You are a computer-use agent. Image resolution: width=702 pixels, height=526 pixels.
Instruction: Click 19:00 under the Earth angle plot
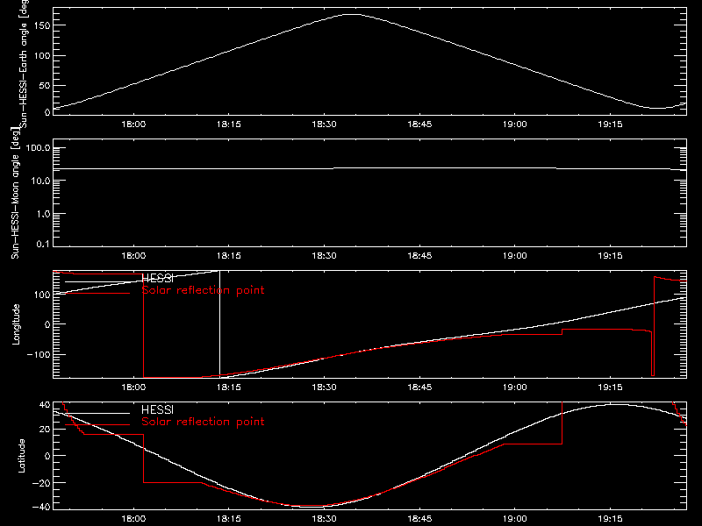(x=515, y=124)
